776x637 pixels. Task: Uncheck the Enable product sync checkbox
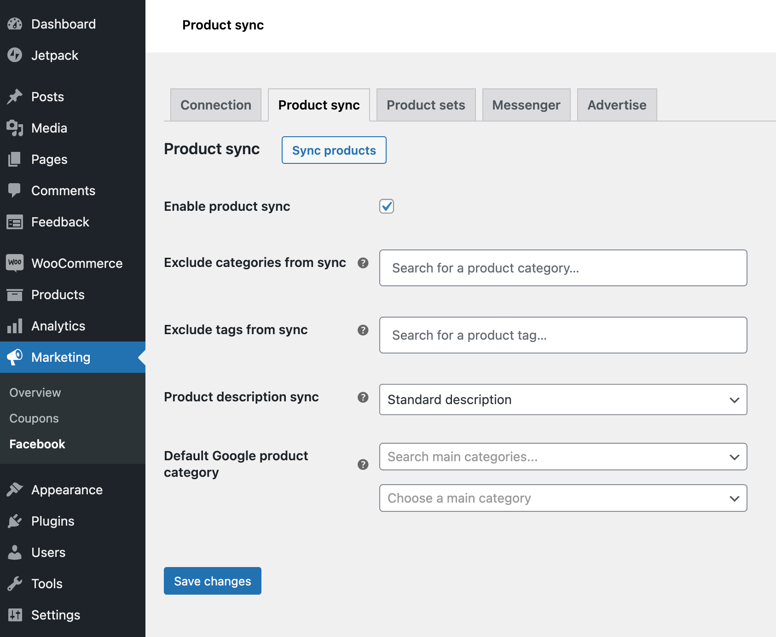pyautogui.click(x=387, y=207)
